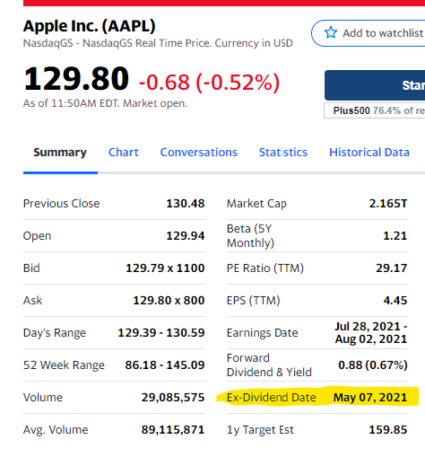The height and width of the screenshot is (457, 425).
Task: Click the Market Cap 2.165T value
Action: click(388, 204)
